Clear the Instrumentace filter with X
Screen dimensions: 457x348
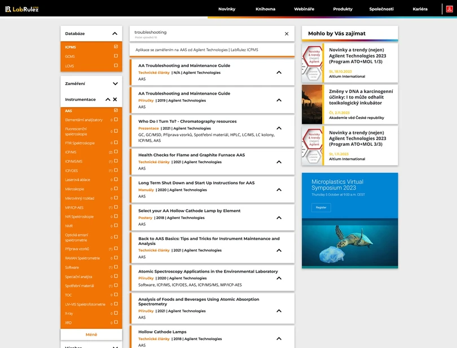tap(115, 100)
